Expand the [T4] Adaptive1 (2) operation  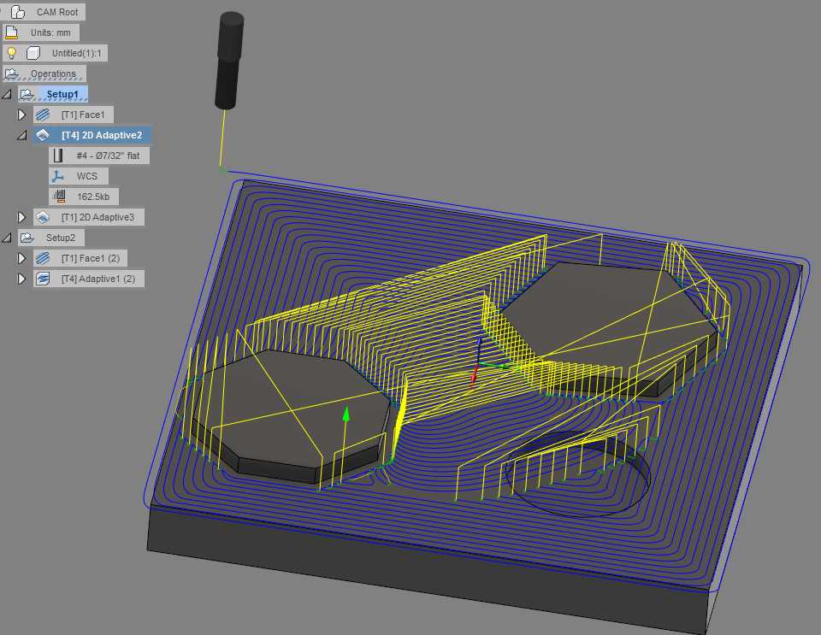click(x=21, y=279)
